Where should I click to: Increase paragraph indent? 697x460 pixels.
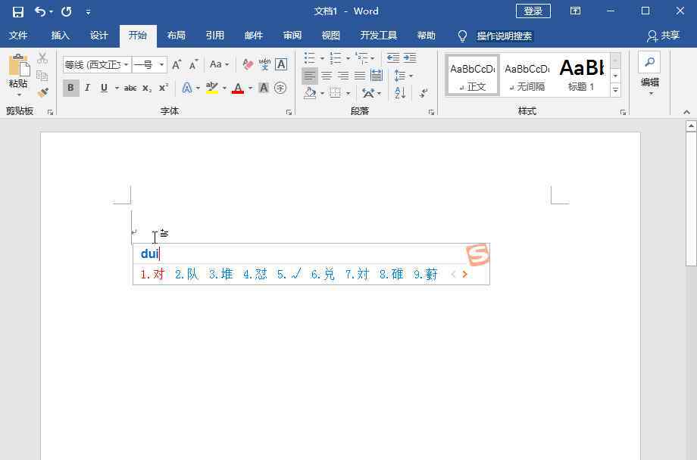point(410,57)
